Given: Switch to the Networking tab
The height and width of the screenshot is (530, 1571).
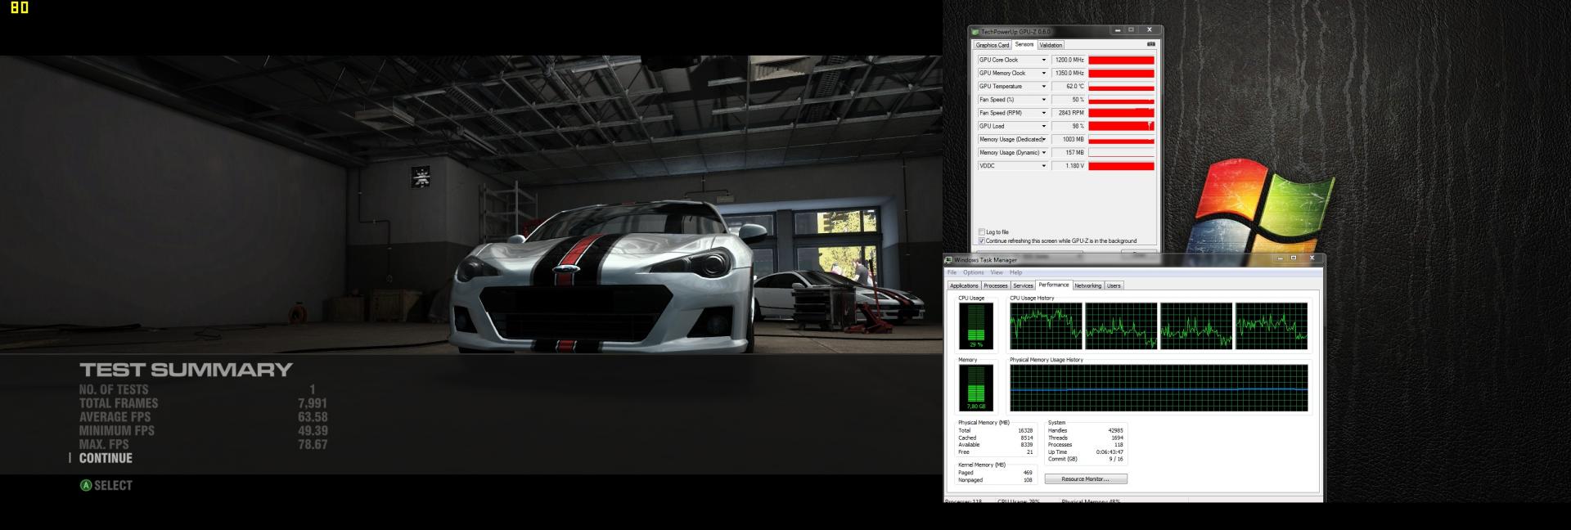Looking at the screenshot, I should (x=1088, y=285).
